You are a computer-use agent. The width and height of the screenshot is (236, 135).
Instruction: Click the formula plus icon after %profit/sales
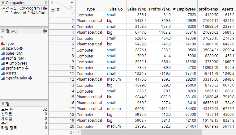click(x=30, y=78)
